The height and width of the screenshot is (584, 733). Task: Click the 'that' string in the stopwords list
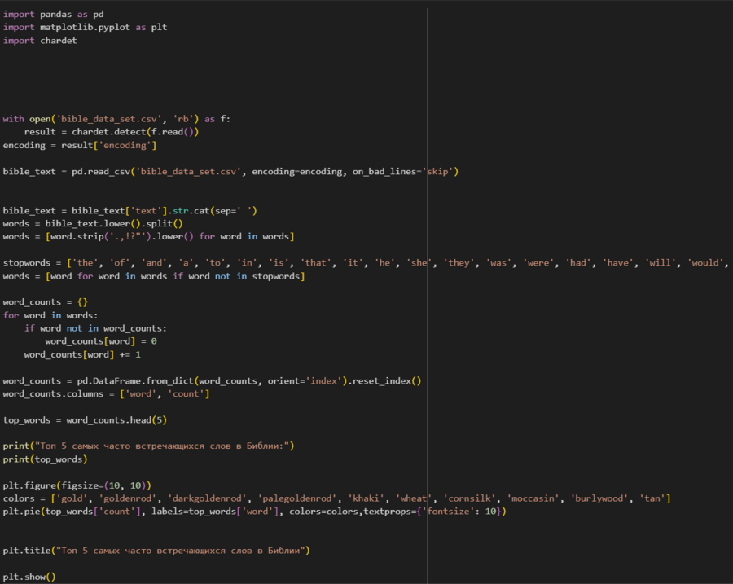pos(315,263)
